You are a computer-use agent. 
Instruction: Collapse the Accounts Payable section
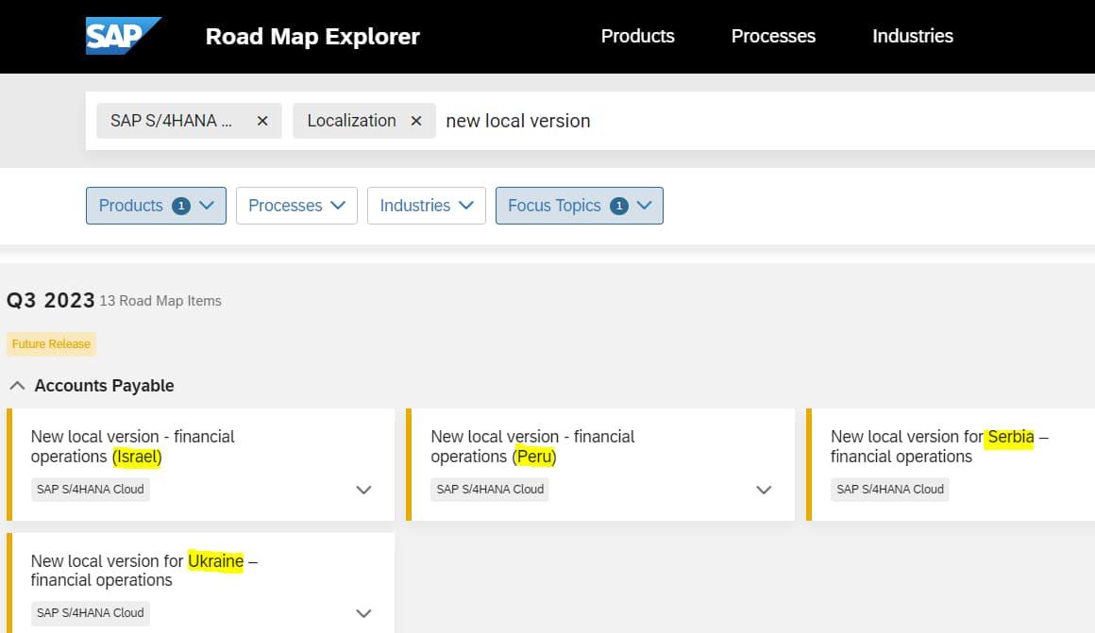(x=17, y=386)
